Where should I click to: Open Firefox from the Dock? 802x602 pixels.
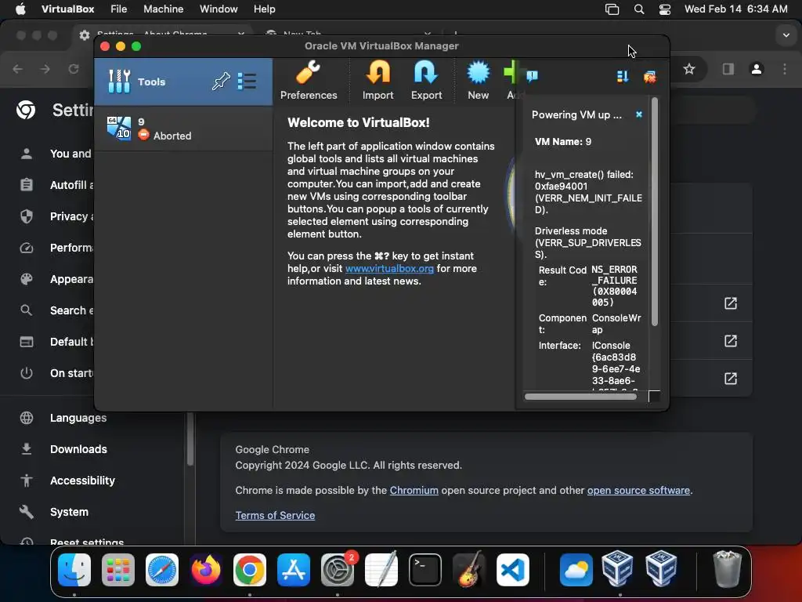pos(206,570)
